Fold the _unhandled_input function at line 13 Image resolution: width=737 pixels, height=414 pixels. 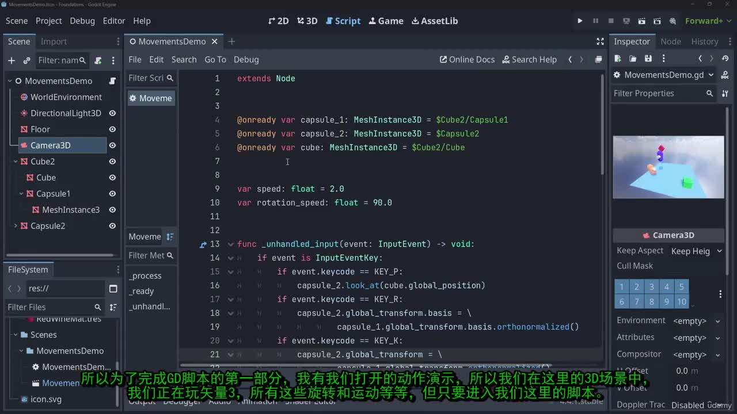230,244
